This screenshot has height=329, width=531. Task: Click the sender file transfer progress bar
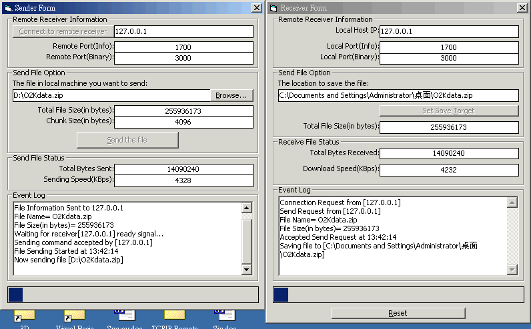click(132, 294)
